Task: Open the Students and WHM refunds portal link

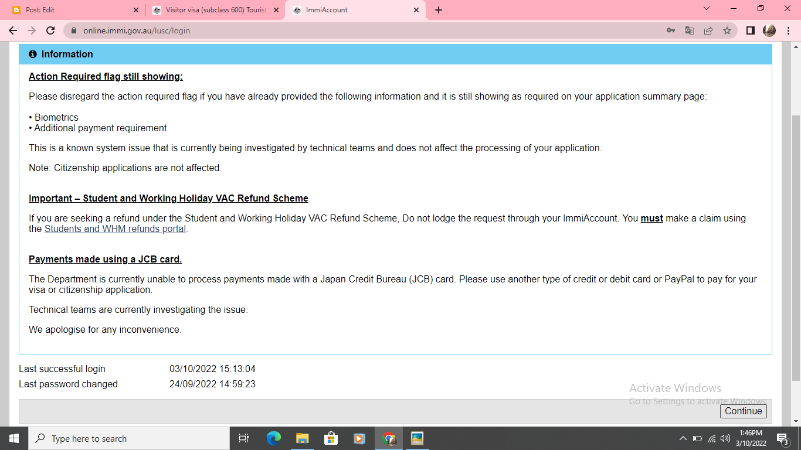Action: tap(115, 229)
